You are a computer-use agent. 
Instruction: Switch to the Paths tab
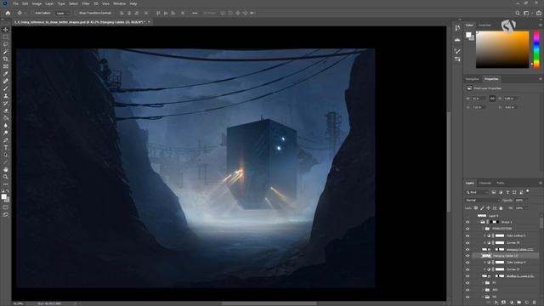pyautogui.click(x=501, y=183)
